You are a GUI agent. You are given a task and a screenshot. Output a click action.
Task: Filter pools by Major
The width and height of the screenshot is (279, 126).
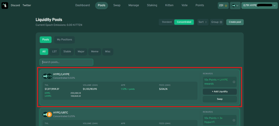pos(81,52)
